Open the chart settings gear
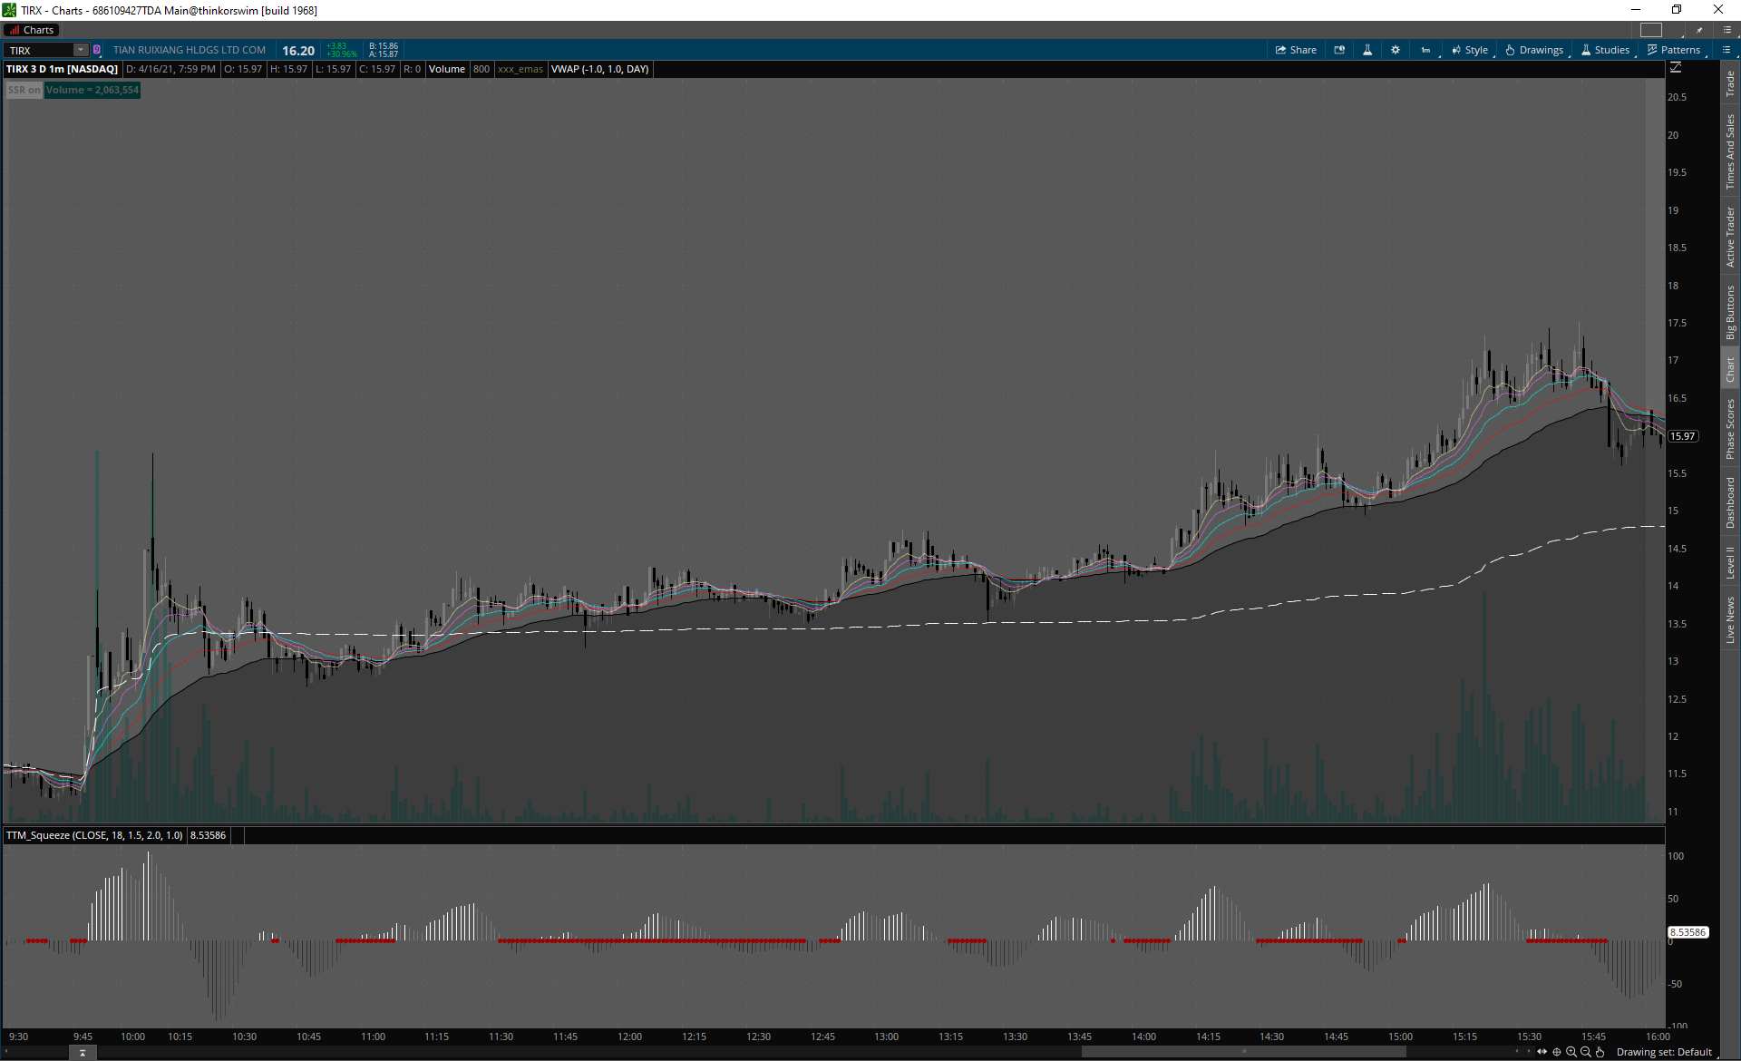 pyautogui.click(x=1396, y=50)
